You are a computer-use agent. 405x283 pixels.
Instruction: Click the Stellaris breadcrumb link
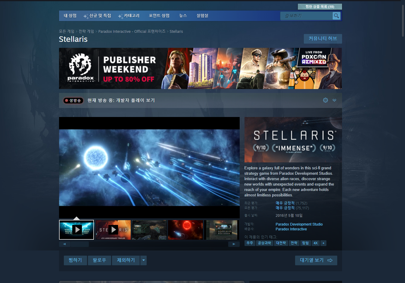176,31
